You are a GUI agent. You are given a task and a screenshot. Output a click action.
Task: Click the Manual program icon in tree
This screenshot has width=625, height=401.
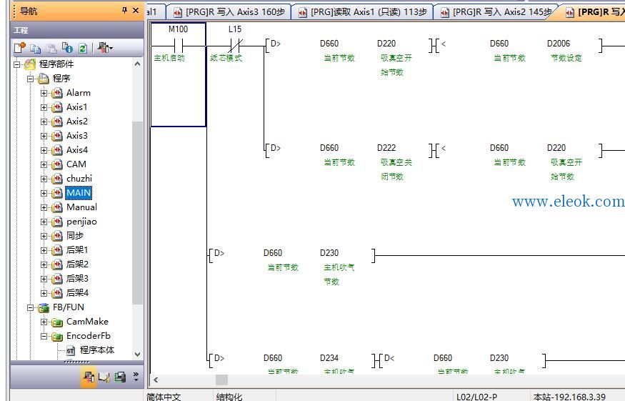57,207
